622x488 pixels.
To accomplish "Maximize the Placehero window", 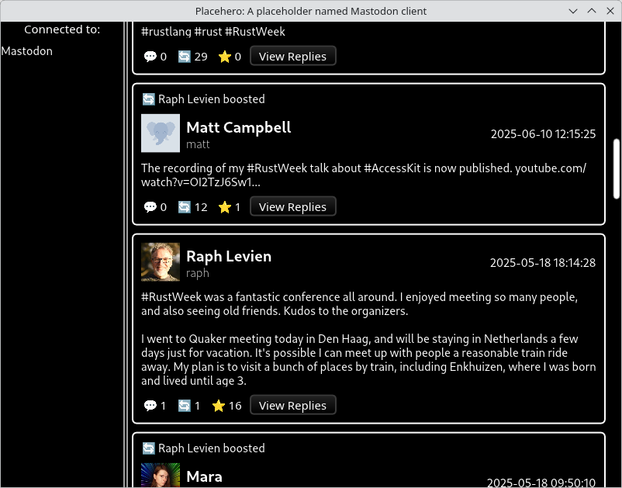I will 592,11.
